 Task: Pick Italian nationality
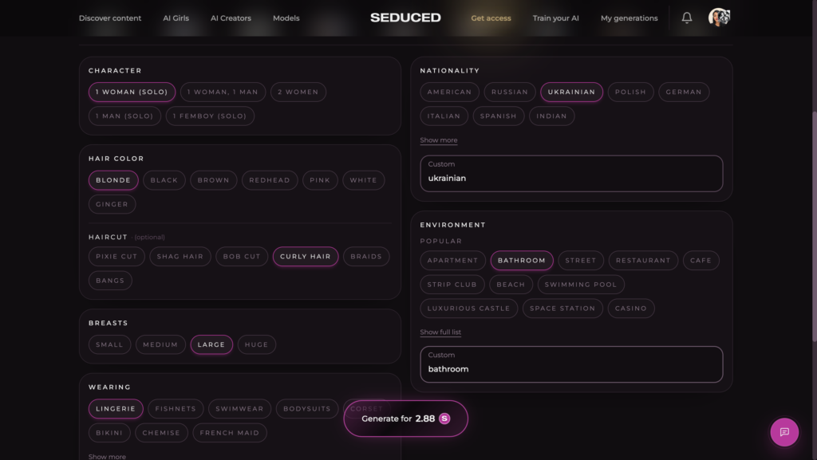click(444, 116)
